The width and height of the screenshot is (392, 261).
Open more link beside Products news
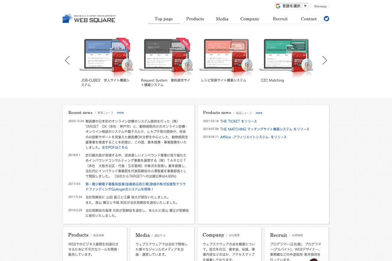click(259, 113)
